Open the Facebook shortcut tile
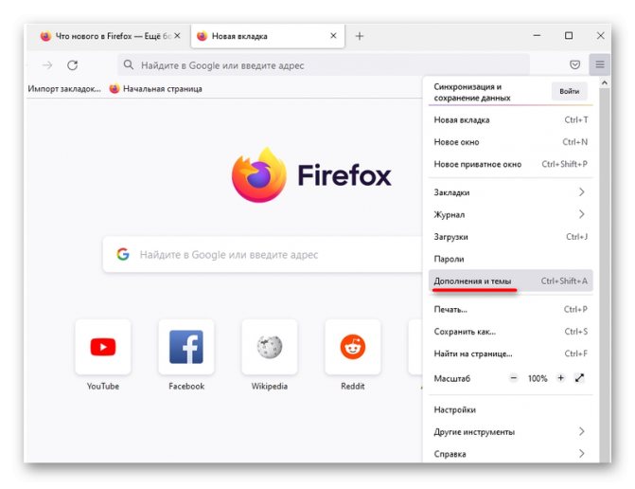 186,347
